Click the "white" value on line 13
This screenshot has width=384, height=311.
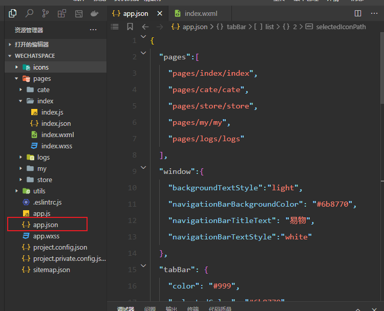(296, 237)
